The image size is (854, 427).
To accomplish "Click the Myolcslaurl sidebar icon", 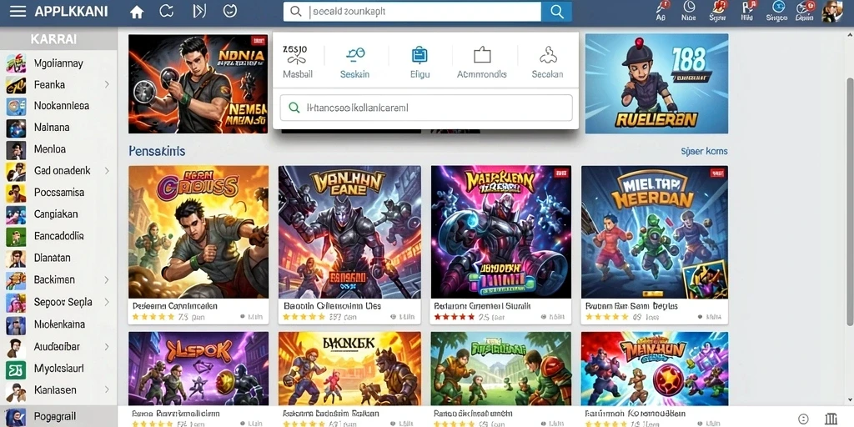I will tap(16, 369).
